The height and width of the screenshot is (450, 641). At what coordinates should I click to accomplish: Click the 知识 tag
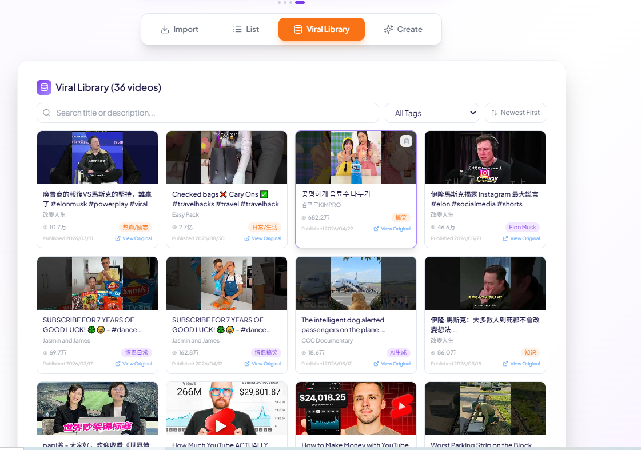tap(530, 352)
